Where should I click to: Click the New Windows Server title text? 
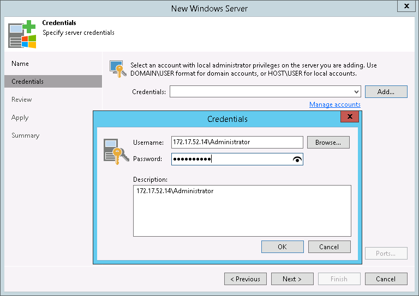coord(209,9)
